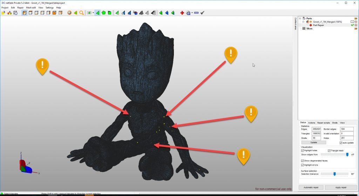This screenshot has height=196, width=359.
Task: Open dropdown arrow beside the selection mode icon
Action: click(93, 13)
